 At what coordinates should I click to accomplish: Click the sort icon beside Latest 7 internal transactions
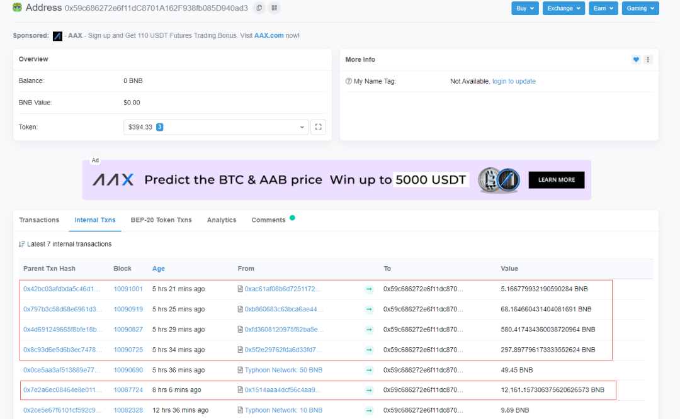tap(21, 244)
